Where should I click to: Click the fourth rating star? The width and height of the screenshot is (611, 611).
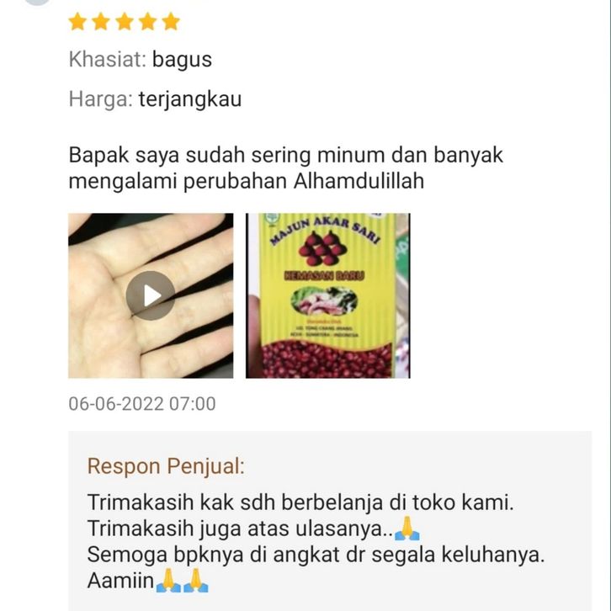147,21
